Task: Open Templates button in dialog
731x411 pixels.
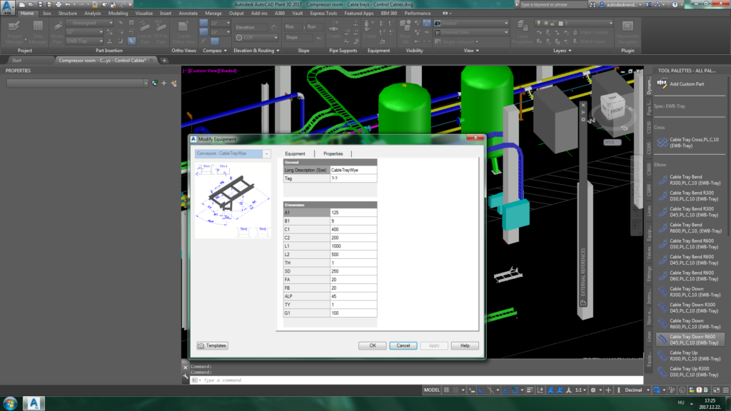Action: pos(212,345)
